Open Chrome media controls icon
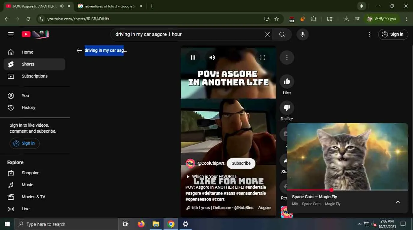The height and width of the screenshot is (230, 413). tap(357, 19)
